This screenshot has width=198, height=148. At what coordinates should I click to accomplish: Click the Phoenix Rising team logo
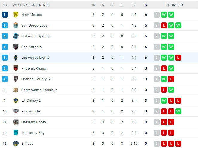pos(16,68)
